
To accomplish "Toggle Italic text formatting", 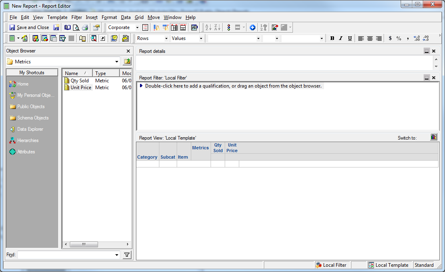I will [x=341, y=38].
